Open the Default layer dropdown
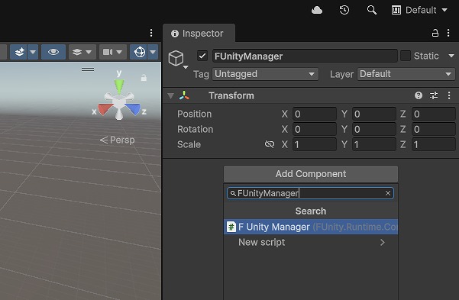The width and height of the screenshot is (459, 300). click(406, 74)
